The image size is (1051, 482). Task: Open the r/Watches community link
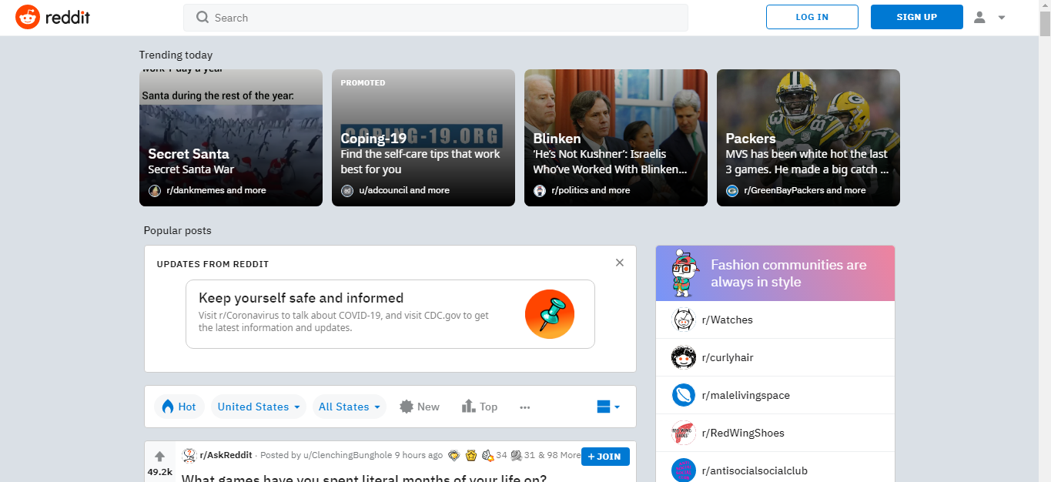[727, 320]
